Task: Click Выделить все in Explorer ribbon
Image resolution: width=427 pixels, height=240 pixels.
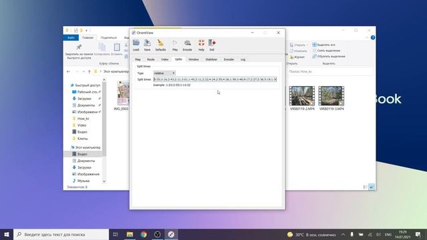Action: [x=324, y=45]
